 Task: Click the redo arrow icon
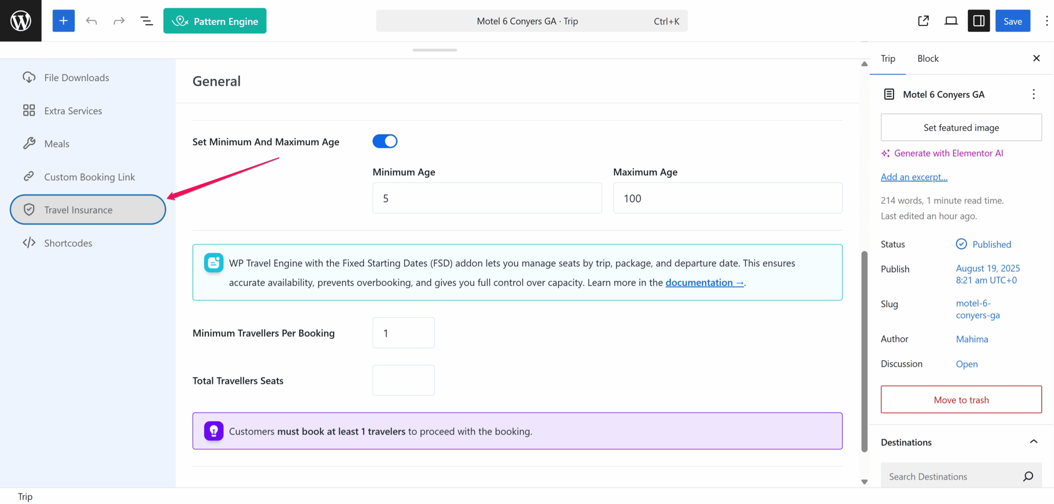tap(119, 21)
